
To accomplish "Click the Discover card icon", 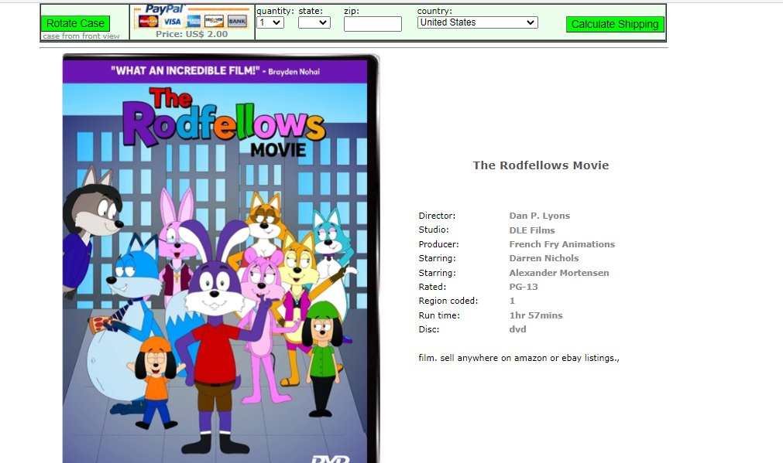I will (x=214, y=21).
